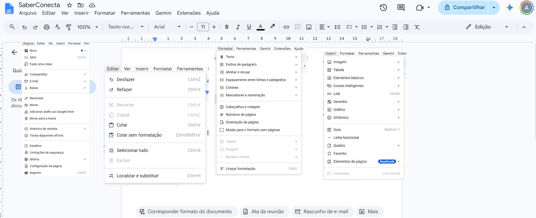This screenshot has width=536, height=218.
Task: Click the increase indent icon
Action: point(406,27)
